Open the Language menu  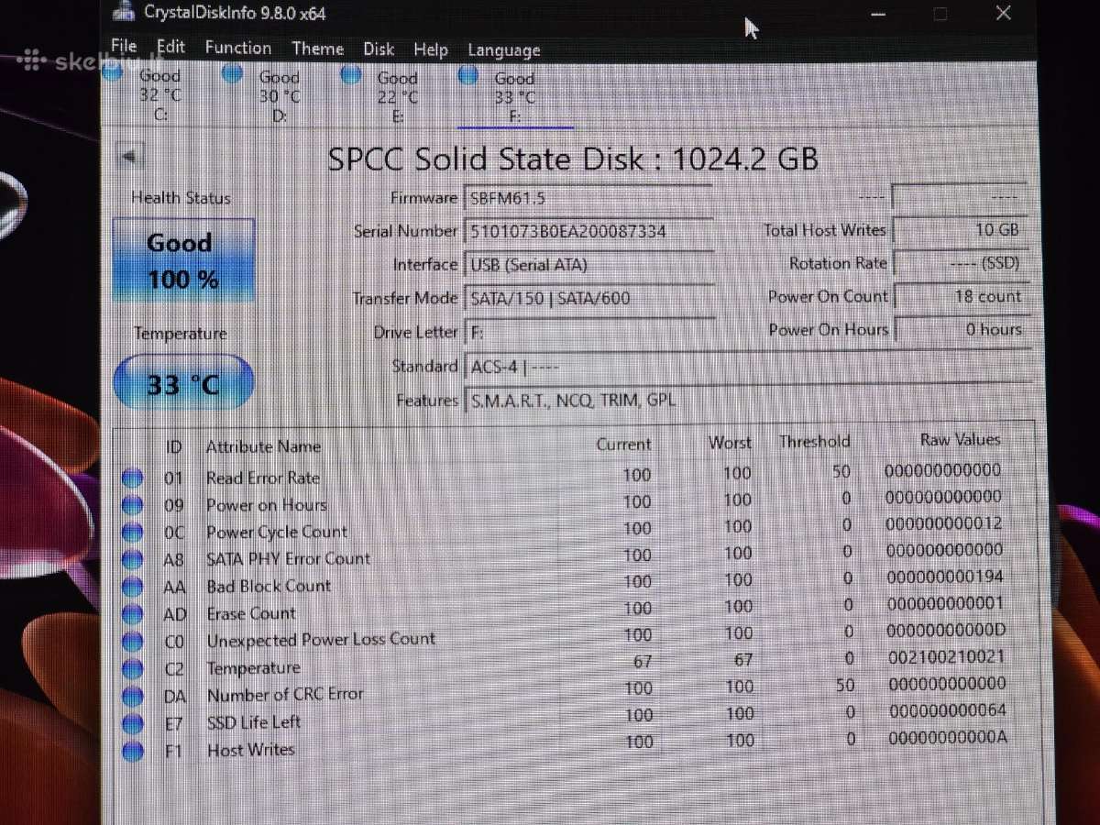[504, 50]
